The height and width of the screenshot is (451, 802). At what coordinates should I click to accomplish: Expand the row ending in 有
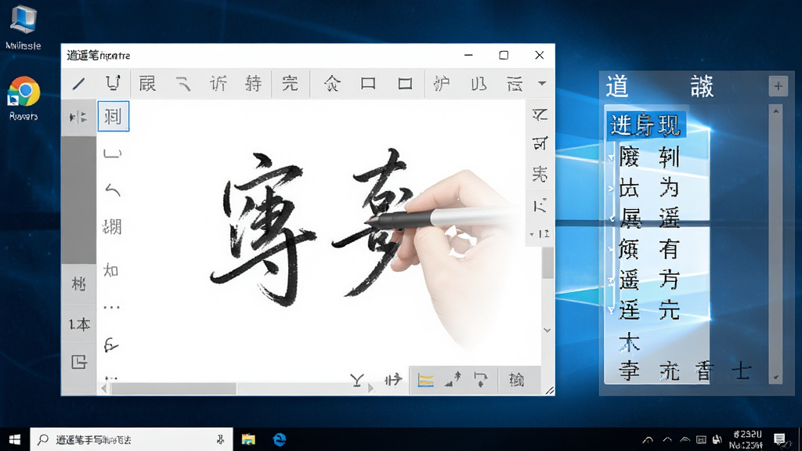point(611,250)
